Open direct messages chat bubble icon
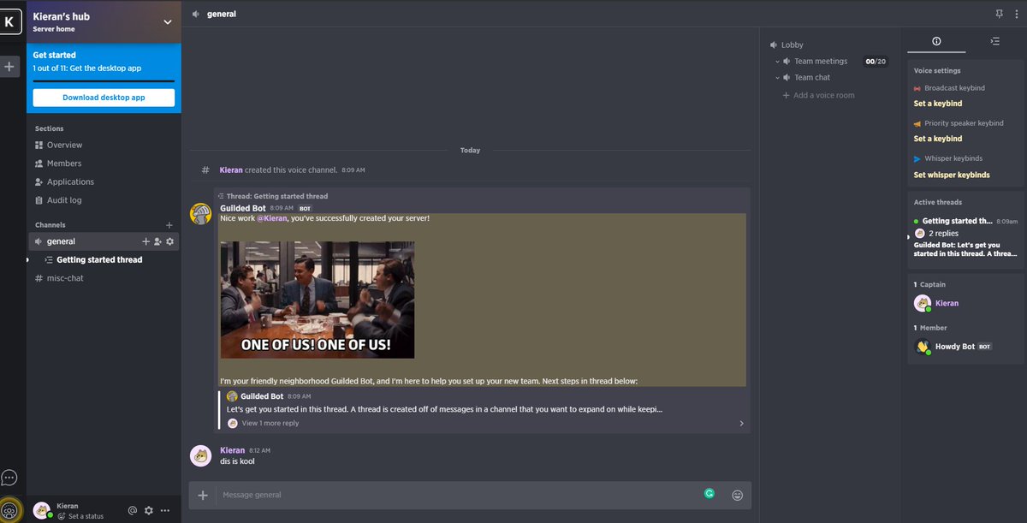 pyautogui.click(x=9, y=478)
